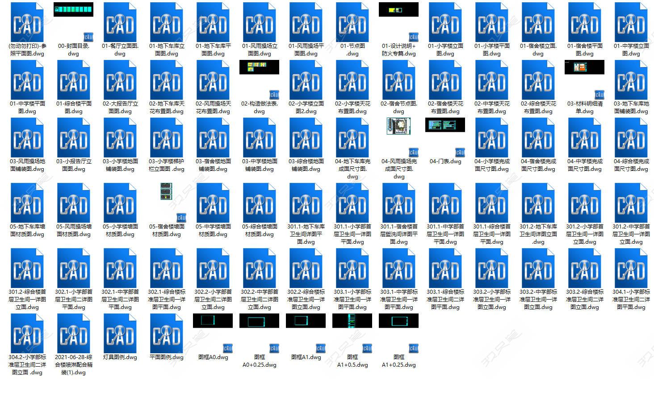This screenshot has height=402, width=654.
Task: Select the 图框A1.dwg thumbnail
Action: 306,321
